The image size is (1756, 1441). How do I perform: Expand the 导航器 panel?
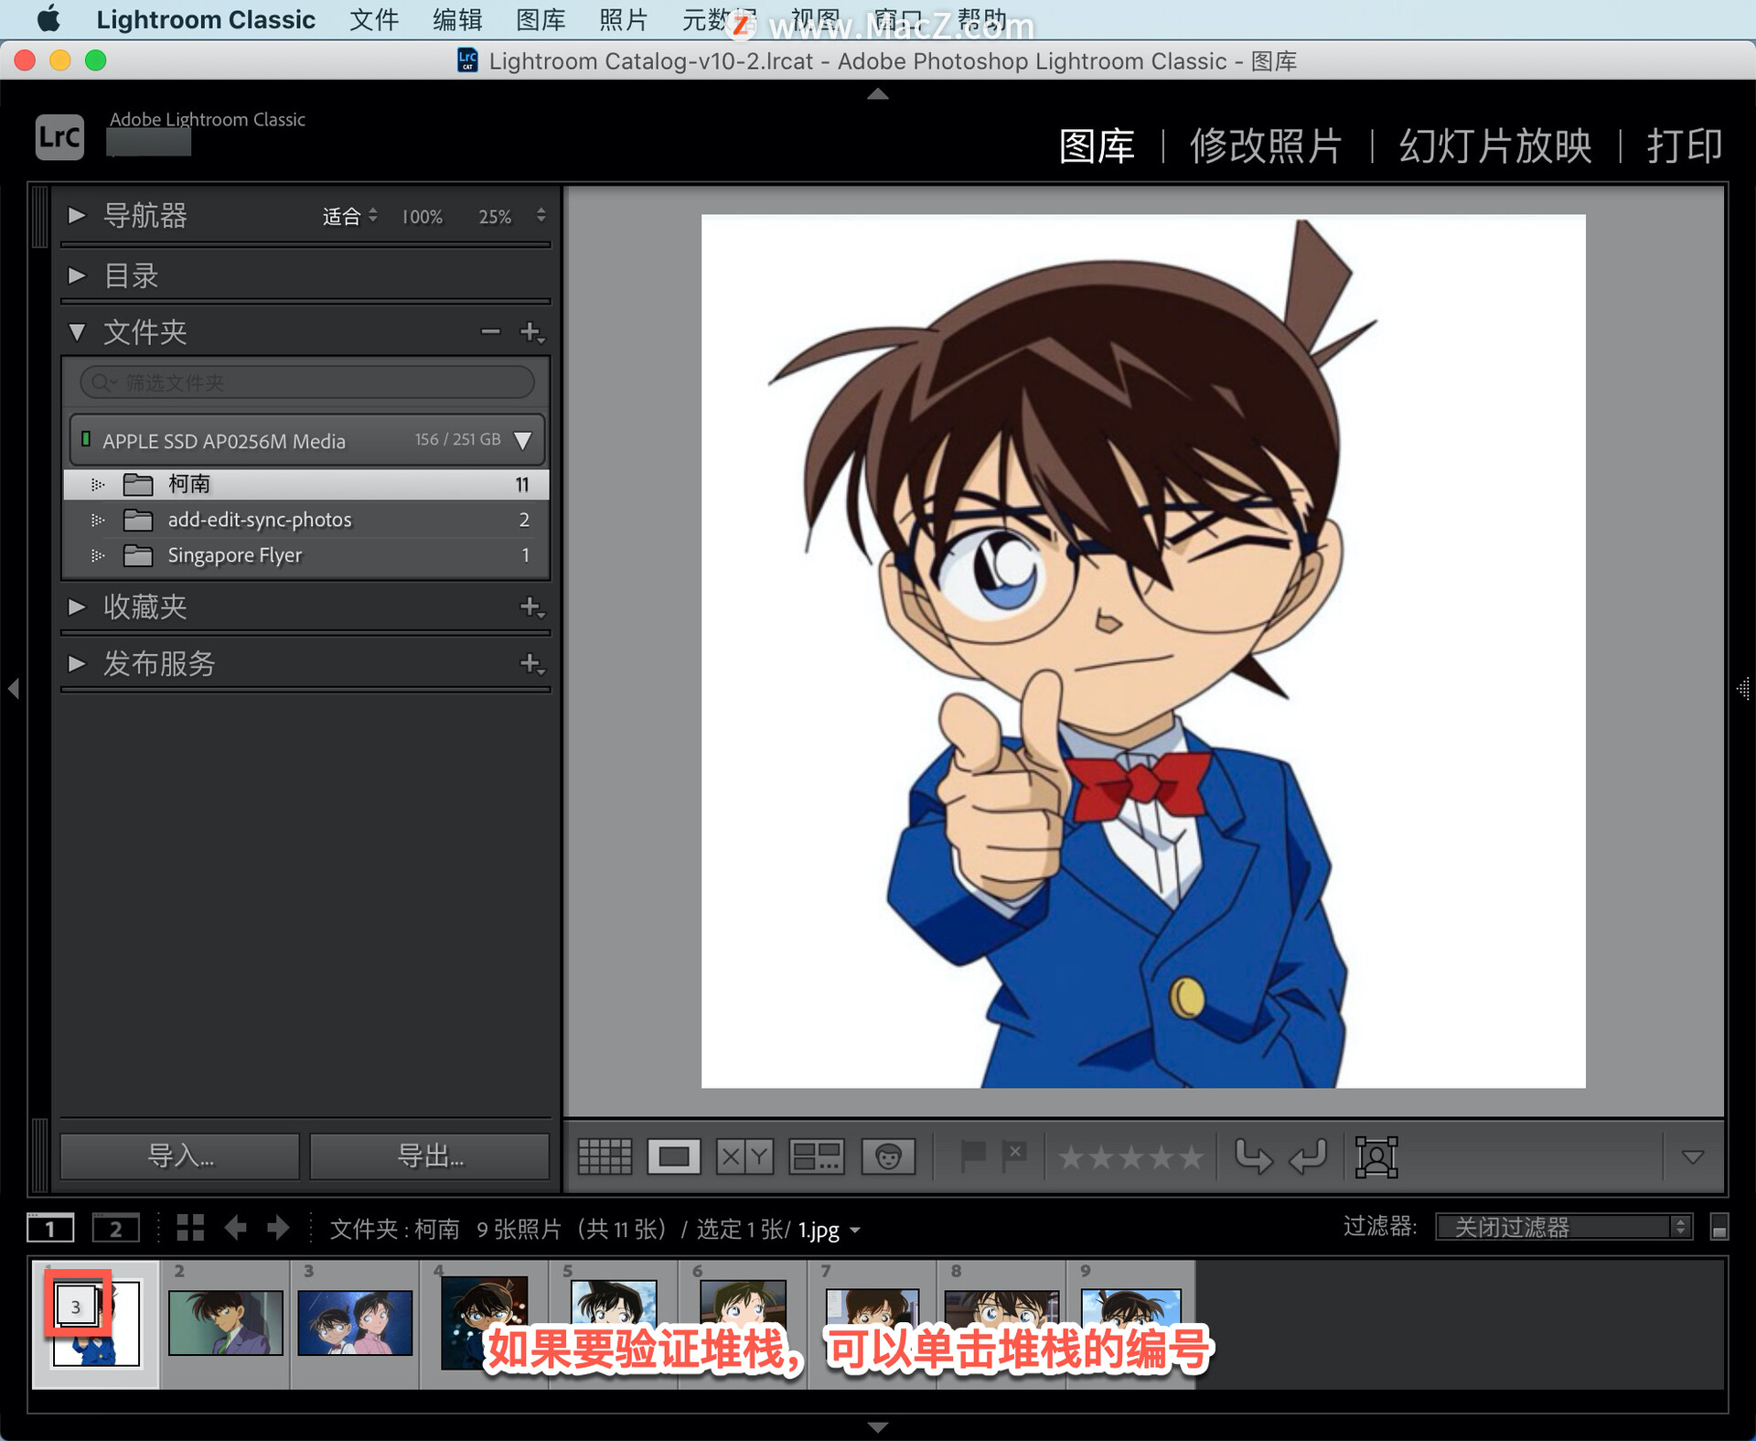(x=77, y=216)
